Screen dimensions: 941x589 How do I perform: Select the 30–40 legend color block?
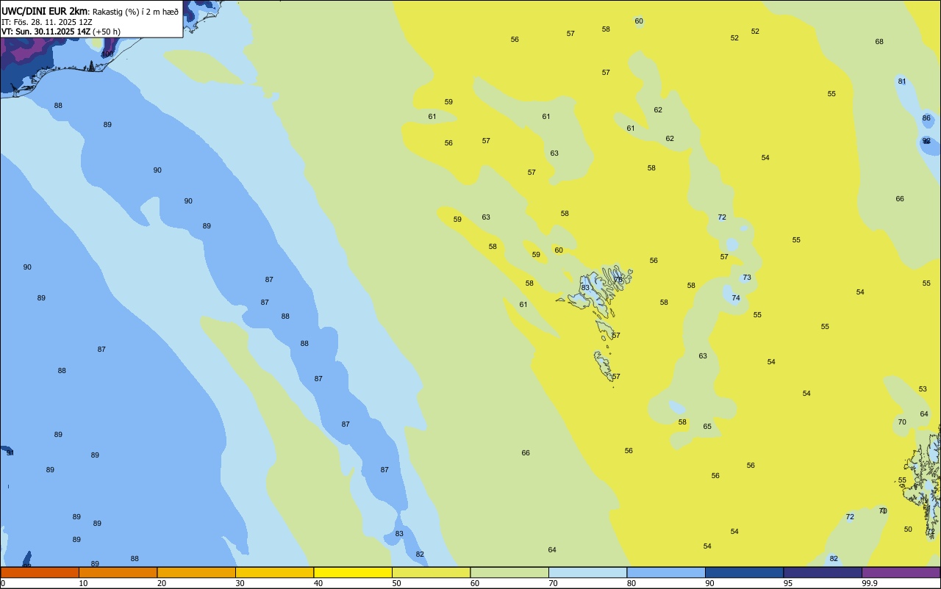click(274, 572)
